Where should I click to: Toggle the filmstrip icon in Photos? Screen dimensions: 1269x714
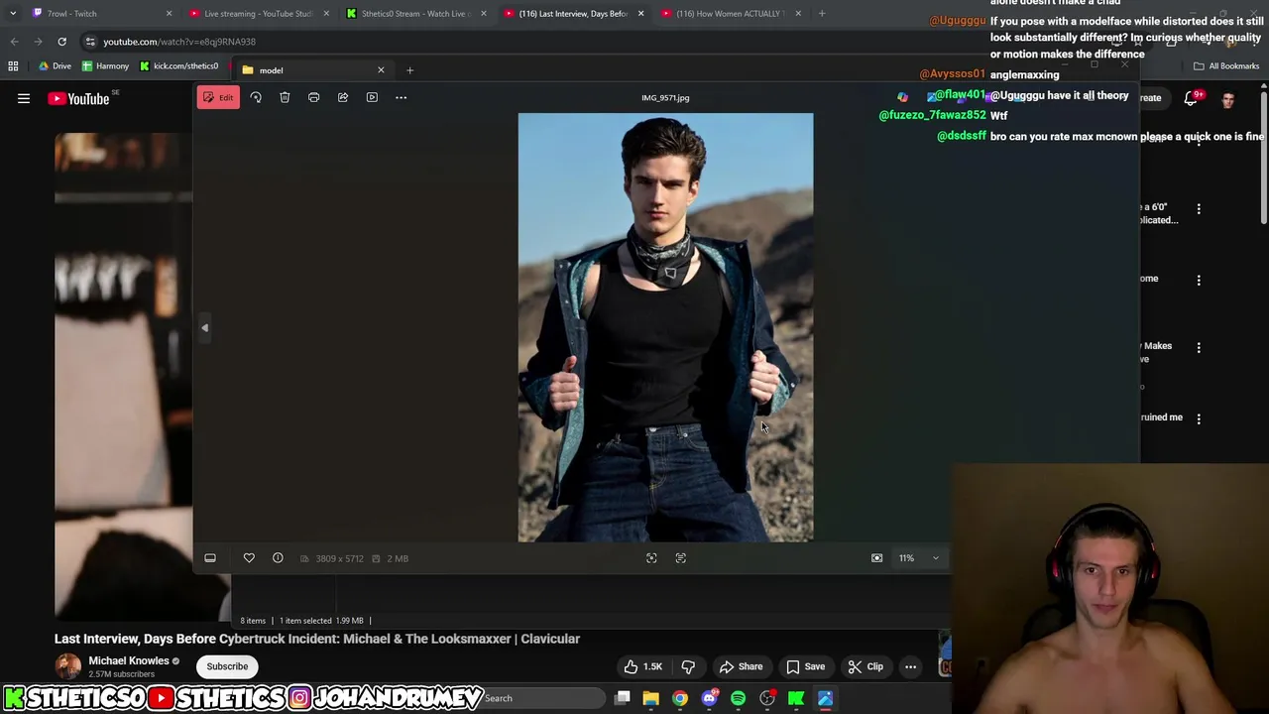point(210,558)
